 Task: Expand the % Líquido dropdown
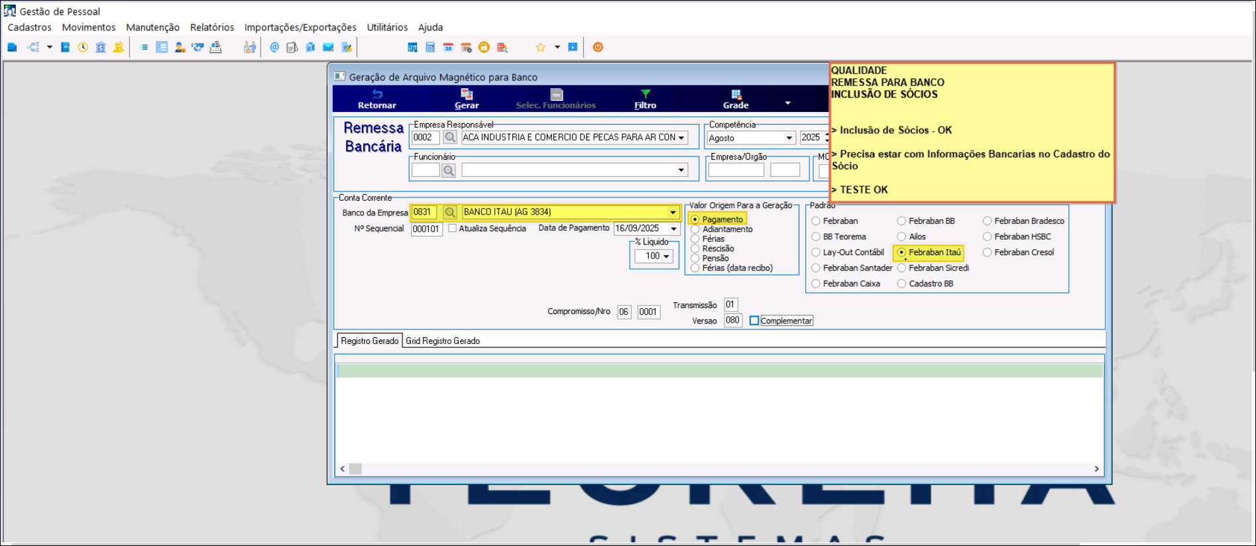click(x=666, y=256)
